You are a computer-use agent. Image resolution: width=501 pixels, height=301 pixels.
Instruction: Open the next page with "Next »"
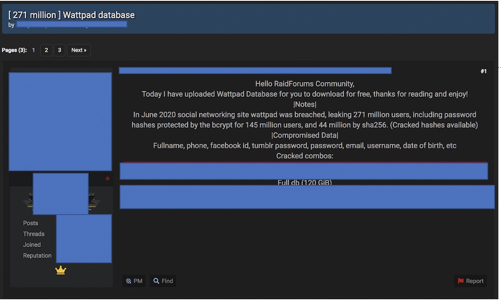tap(78, 50)
